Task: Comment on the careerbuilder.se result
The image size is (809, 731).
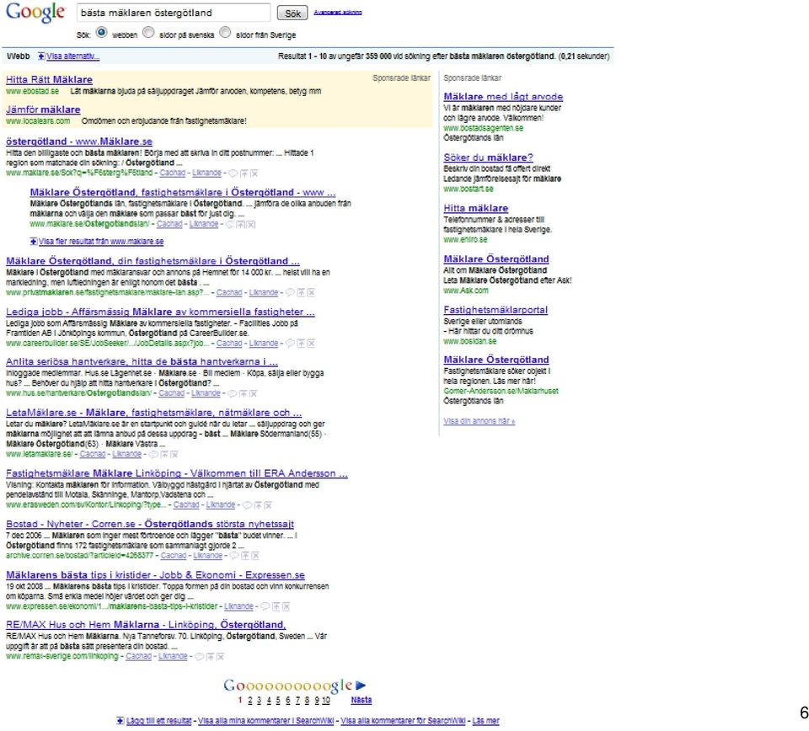Action: coord(290,344)
